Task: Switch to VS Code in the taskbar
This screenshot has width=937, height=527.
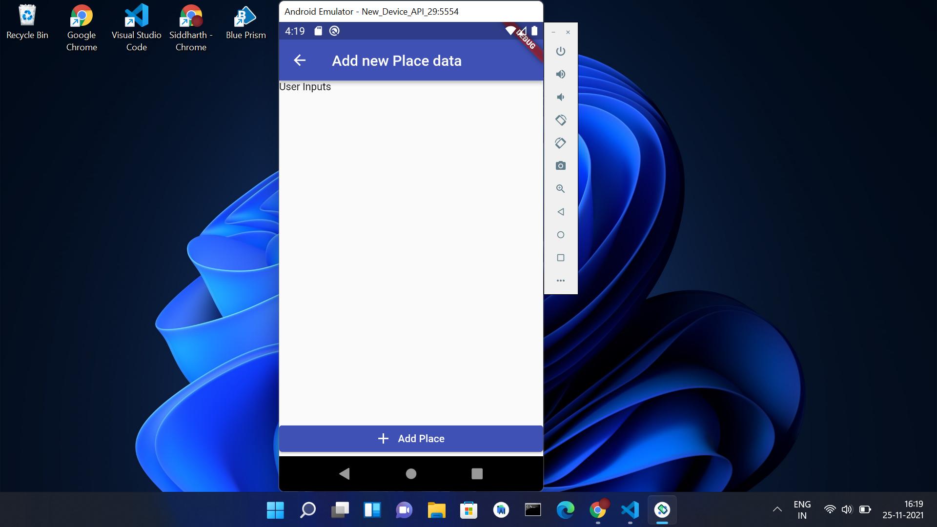Action: (x=630, y=510)
